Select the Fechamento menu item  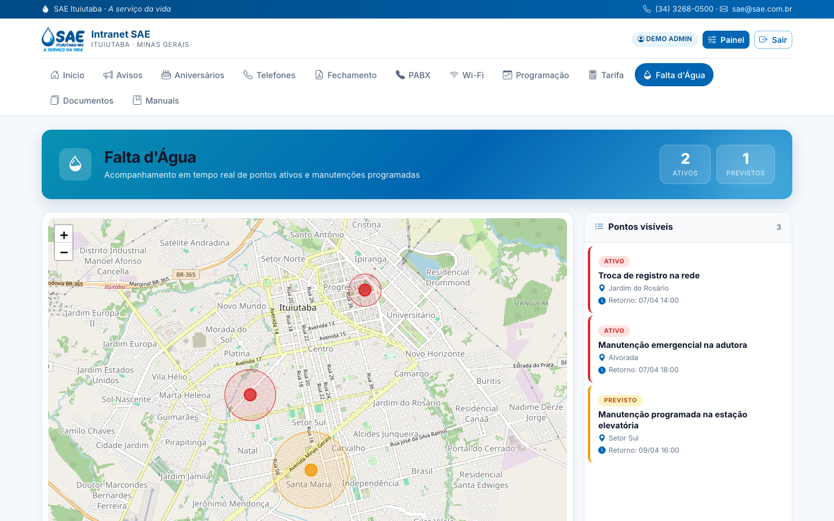(346, 75)
